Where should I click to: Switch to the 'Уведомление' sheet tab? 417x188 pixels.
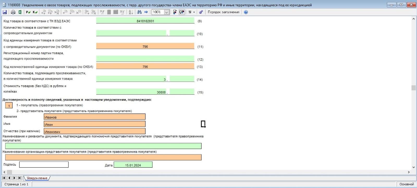pyautogui.click(x=37, y=178)
